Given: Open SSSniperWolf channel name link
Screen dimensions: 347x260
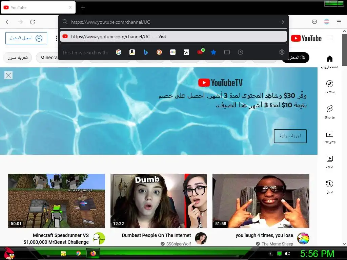Looking at the screenshot, I should point(178,244).
